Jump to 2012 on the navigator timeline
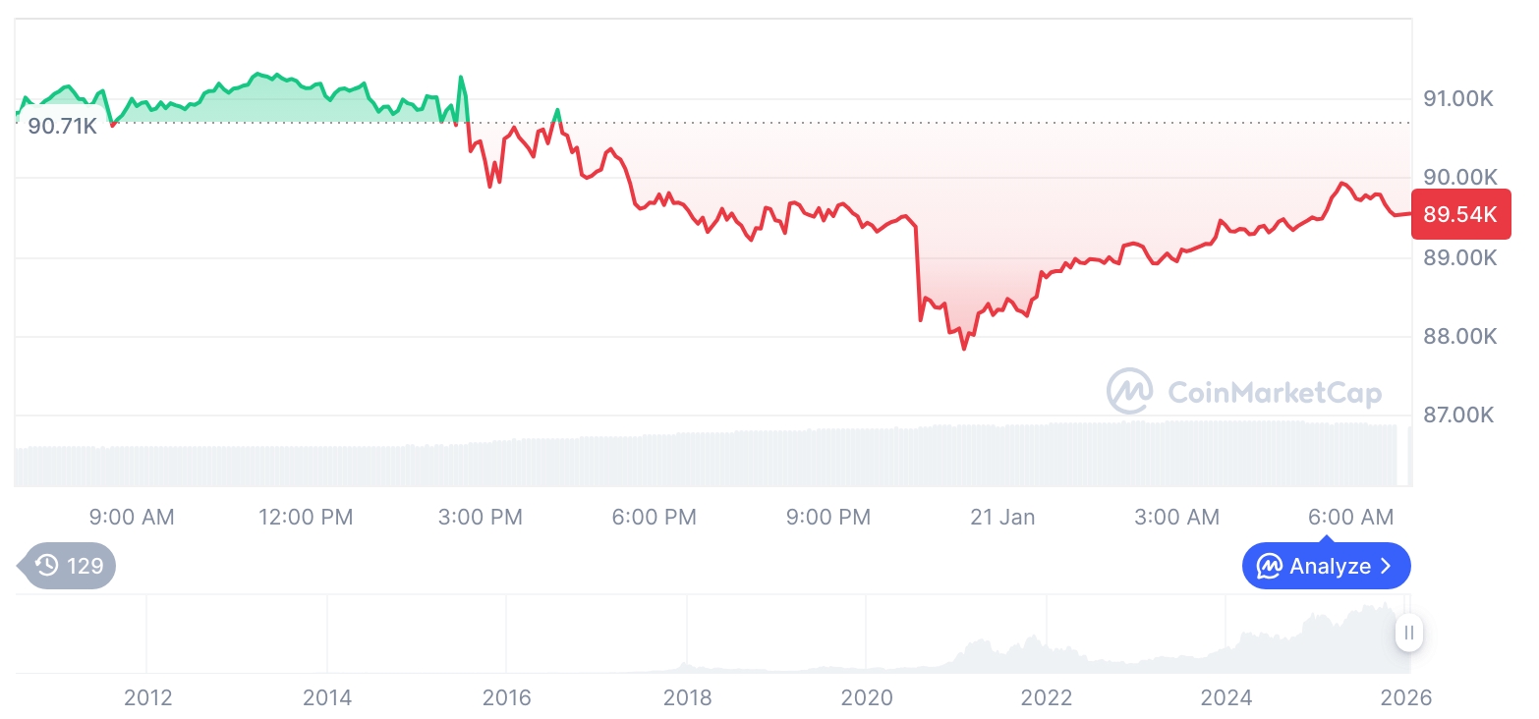Screen dimensions: 1539x719 click(x=147, y=697)
